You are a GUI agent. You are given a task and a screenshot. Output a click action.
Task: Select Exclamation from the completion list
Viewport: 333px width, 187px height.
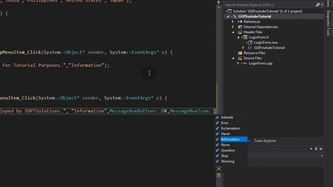pyautogui.click(x=230, y=128)
